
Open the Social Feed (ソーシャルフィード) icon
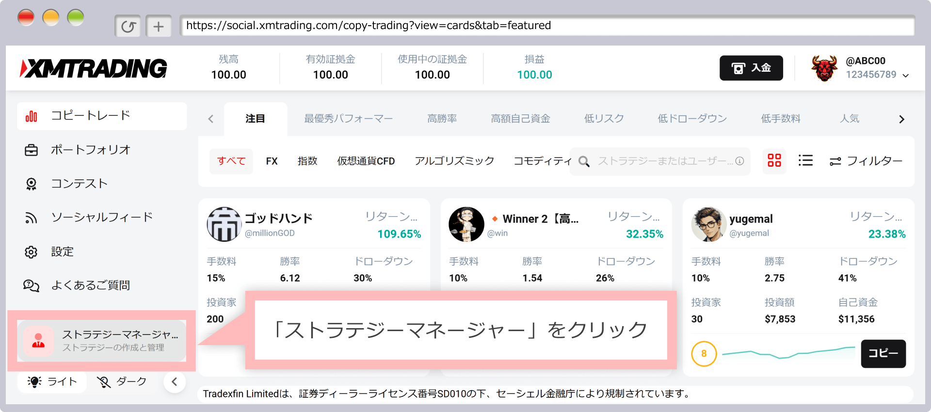(x=31, y=218)
